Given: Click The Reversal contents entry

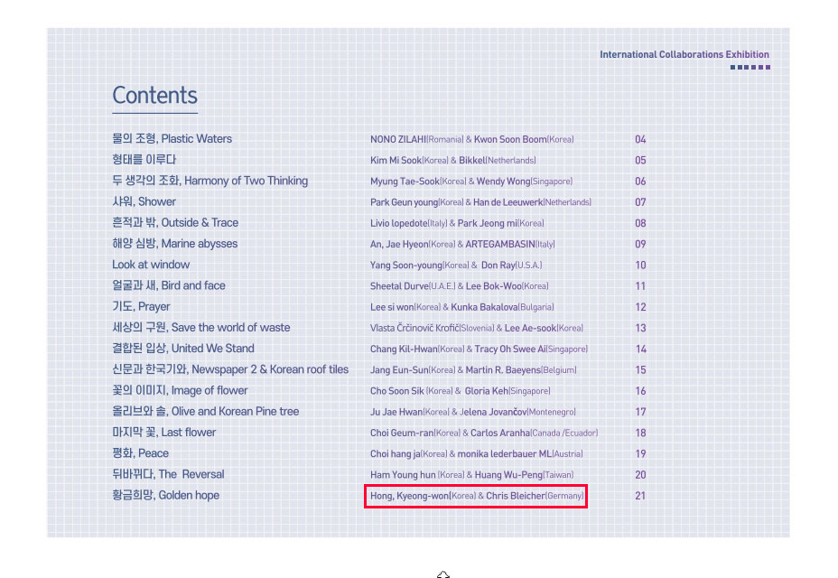Looking at the screenshot, I should click(168, 474).
